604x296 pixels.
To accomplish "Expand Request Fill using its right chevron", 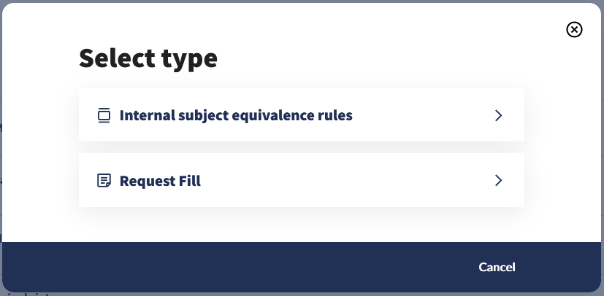I will 499,180.
